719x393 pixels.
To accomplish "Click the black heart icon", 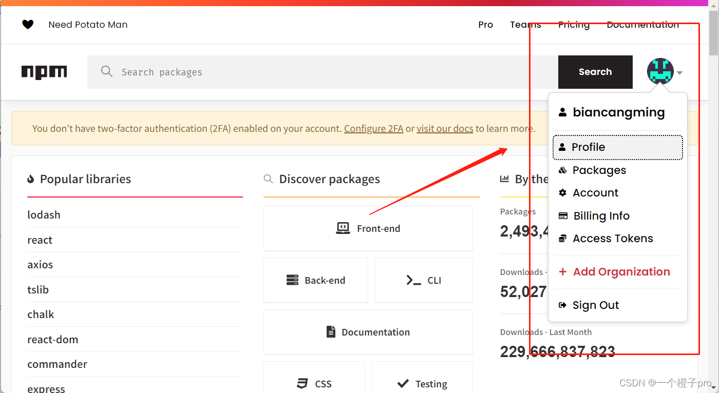I will coord(28,24).
